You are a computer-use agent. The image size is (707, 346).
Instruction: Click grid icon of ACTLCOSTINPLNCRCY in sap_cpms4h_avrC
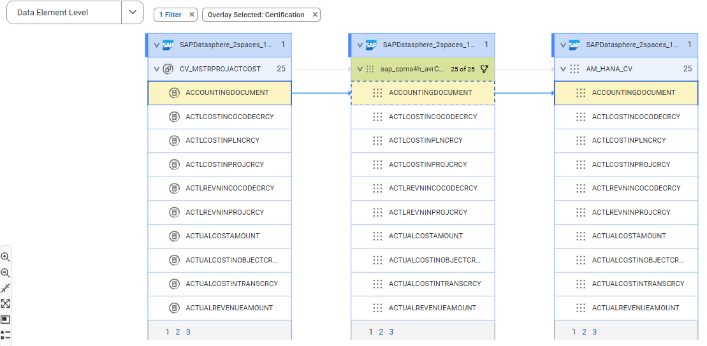378,141
